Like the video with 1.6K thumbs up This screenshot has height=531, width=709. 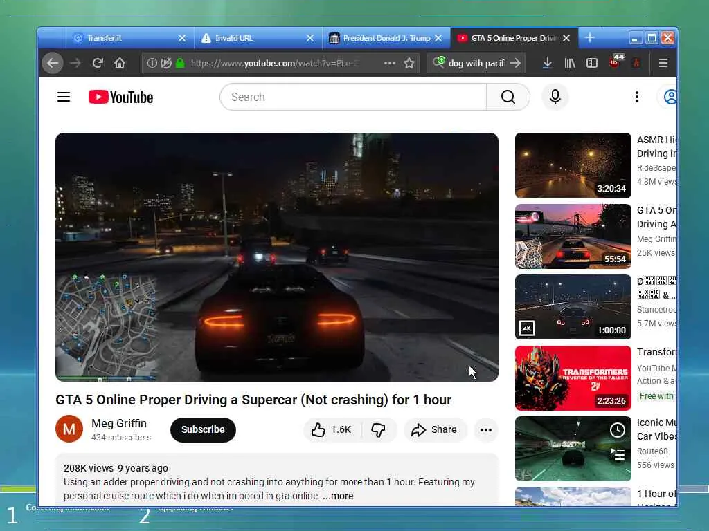pyautogui.click(x=332, y=430)
